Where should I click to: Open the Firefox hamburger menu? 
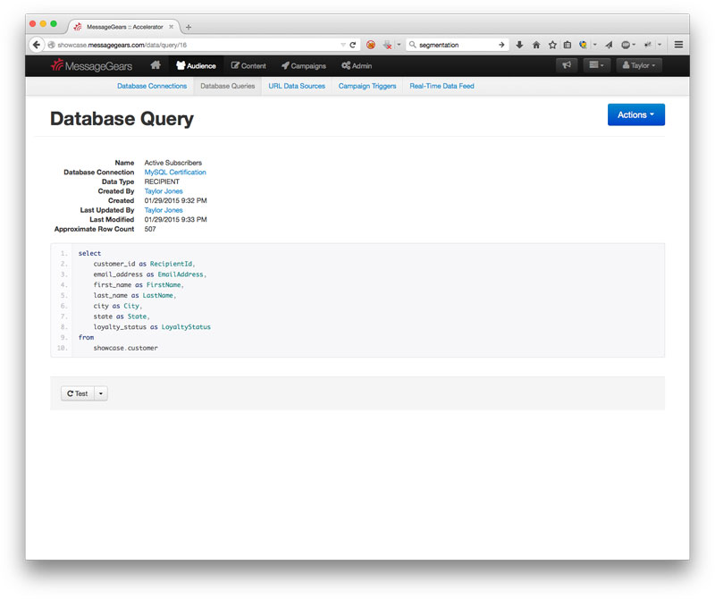[x=679, y=45]
